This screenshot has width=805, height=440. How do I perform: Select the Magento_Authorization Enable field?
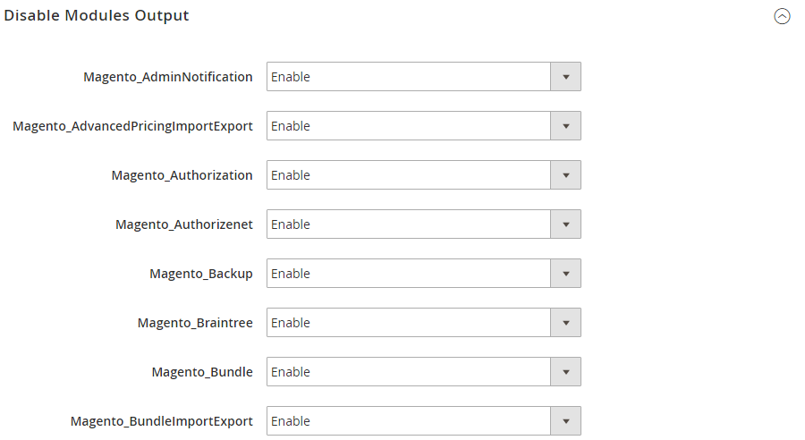tap(424, 175)
